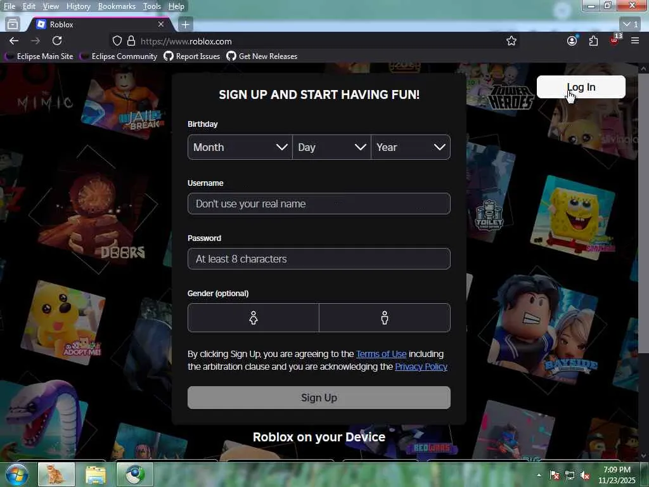Open Eclipse Main Site bookmark

(x=39, y=56)
